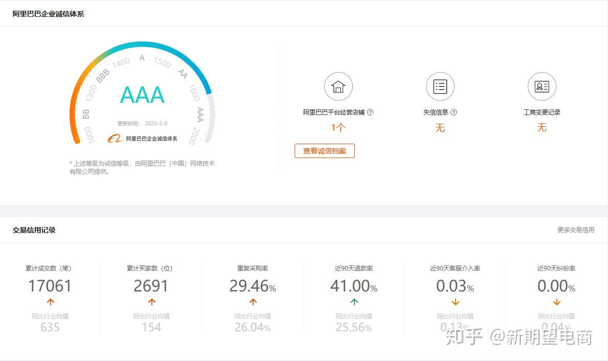Image resolution: width=608 pixels, height=361 pixels.
Task: Click down arrow under 0.00%
Action: pyautogui.click(x=556, y=302)
